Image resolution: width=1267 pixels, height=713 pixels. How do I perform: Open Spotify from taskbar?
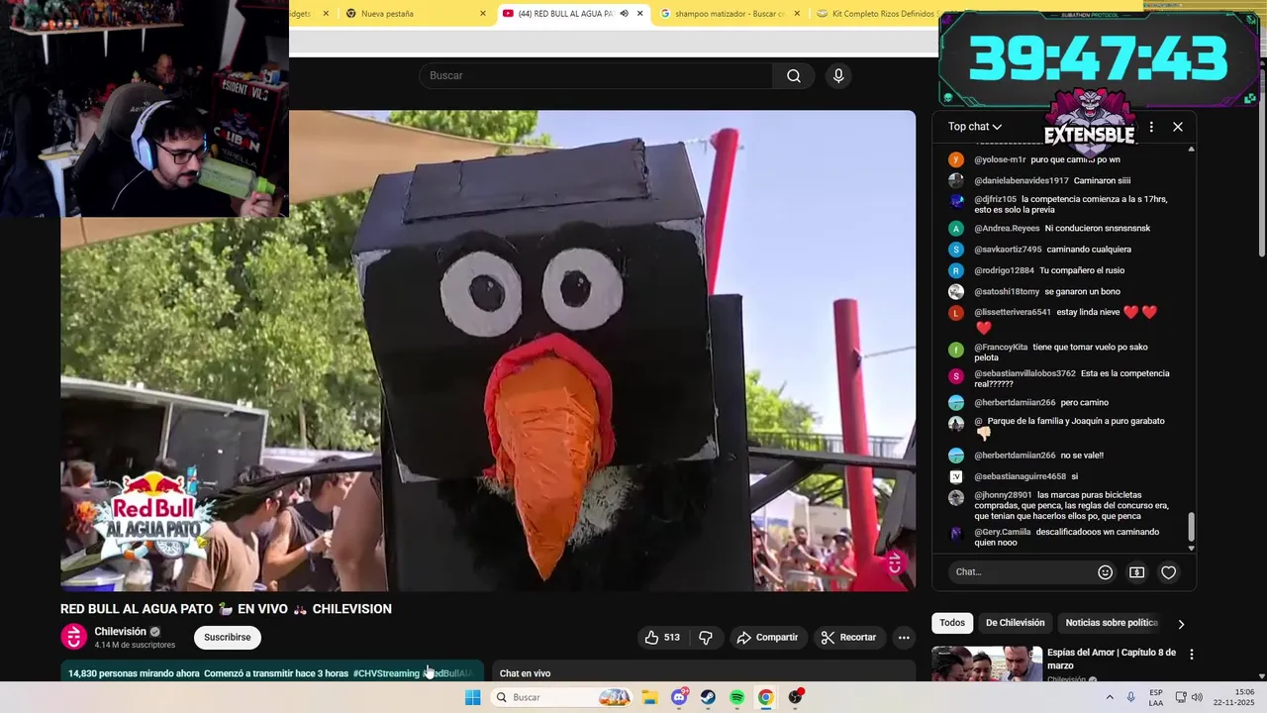coord(736,697)
